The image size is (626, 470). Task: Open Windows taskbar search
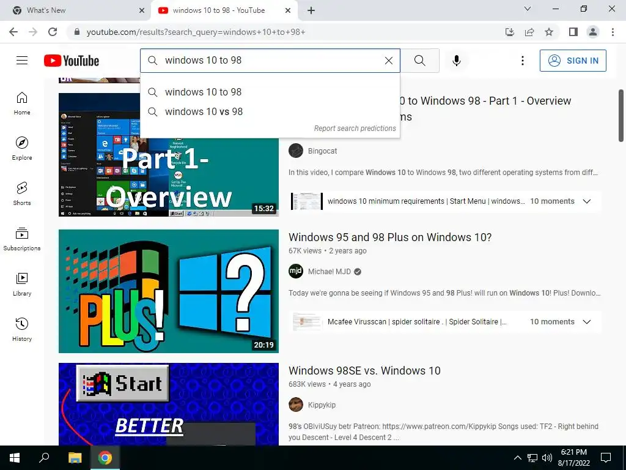pyautogui.click(x=44, y=458)
